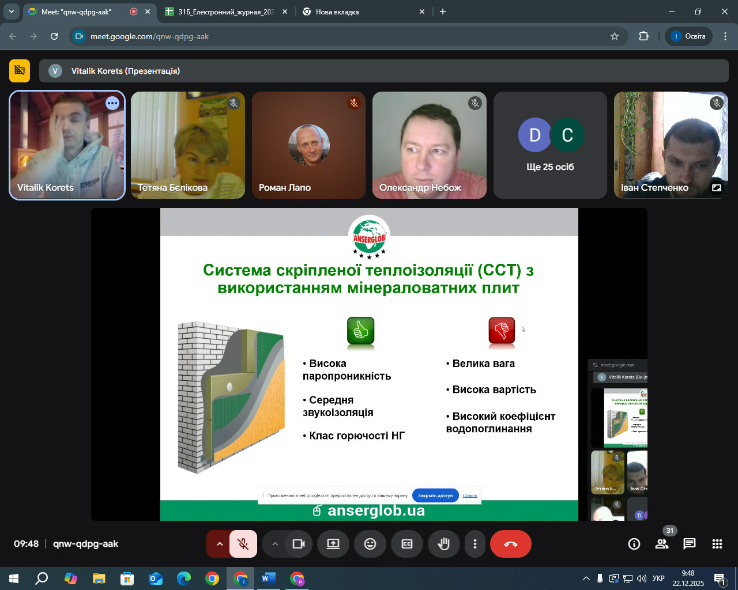Open the Ще 25 осіб participants tile
The width and height of the screenshot is (738, 590).
click(550, 145)
